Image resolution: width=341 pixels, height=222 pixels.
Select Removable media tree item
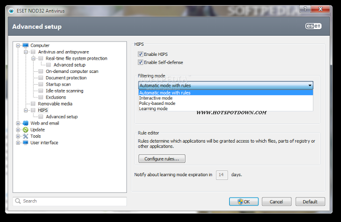click(55, 104)
